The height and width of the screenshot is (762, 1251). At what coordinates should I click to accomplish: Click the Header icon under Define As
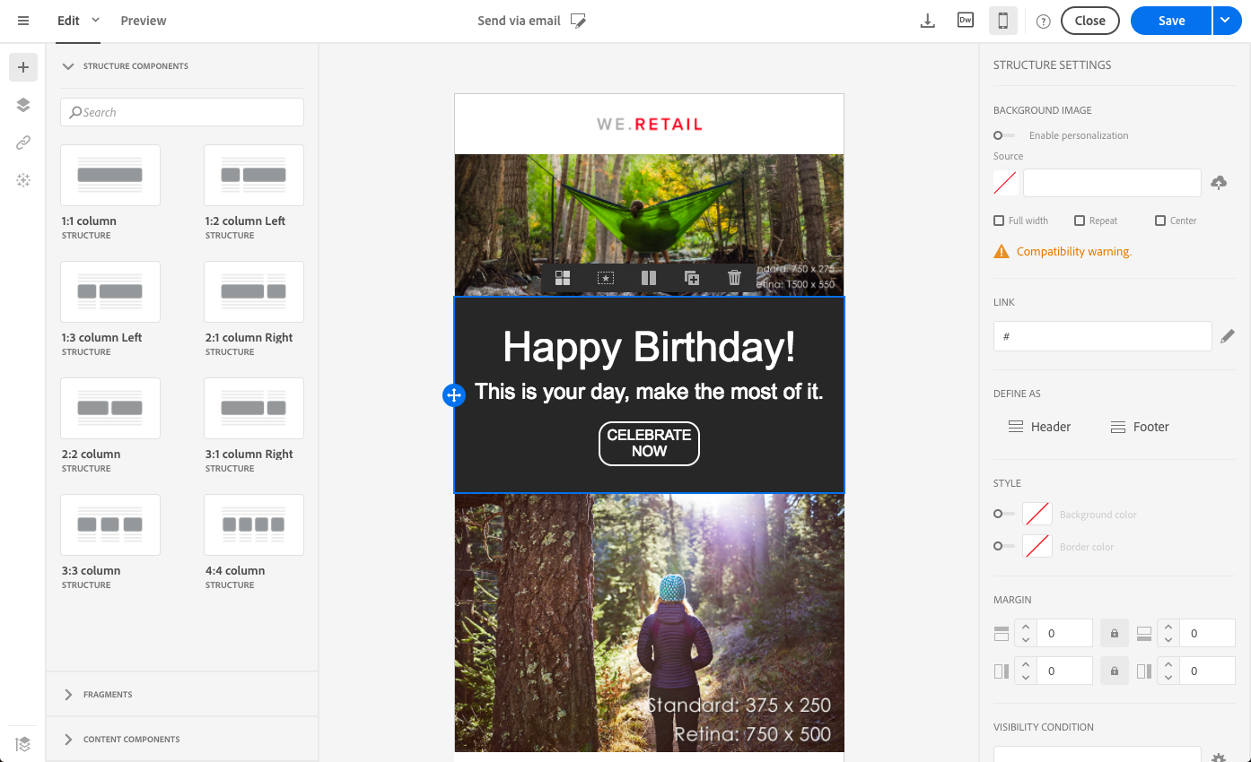click(x=1016, y=427)
